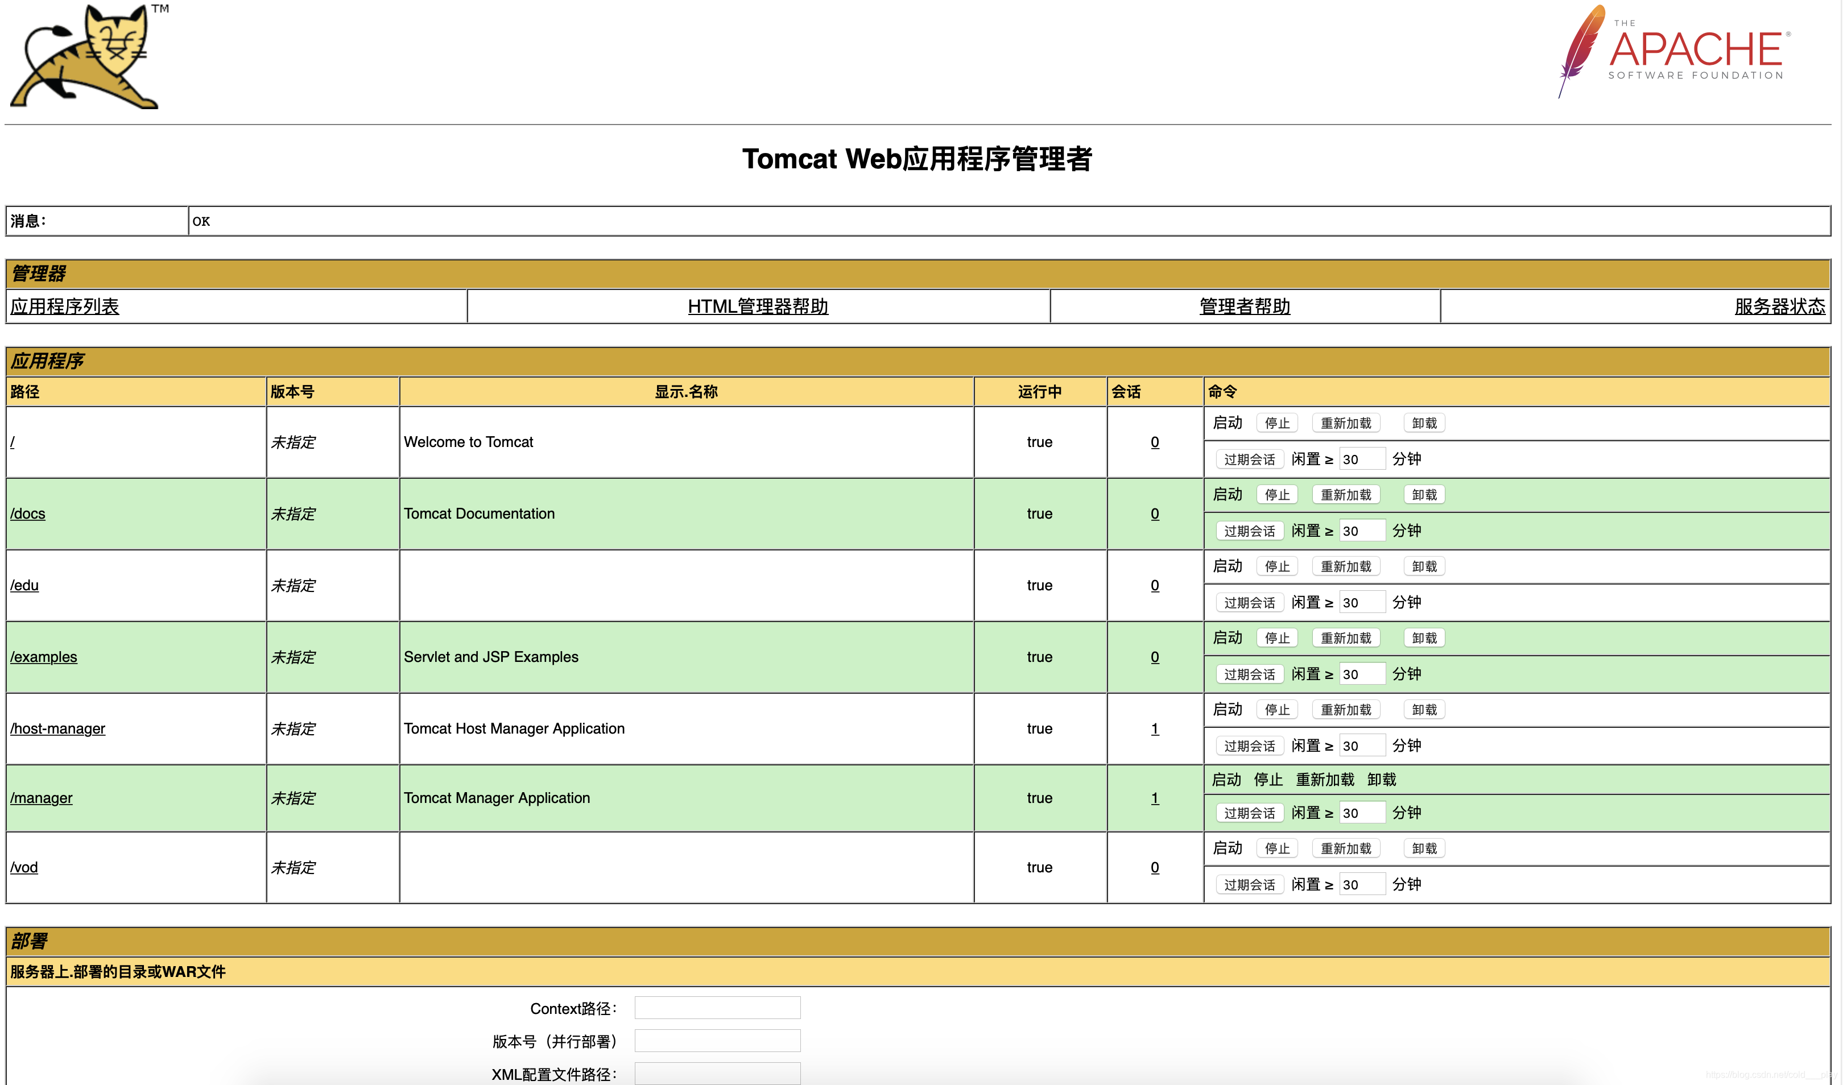This screenshot has width=1843, height=1085.
Task: Stop the root / application with 停止
Action: (x=1277, y=423)
